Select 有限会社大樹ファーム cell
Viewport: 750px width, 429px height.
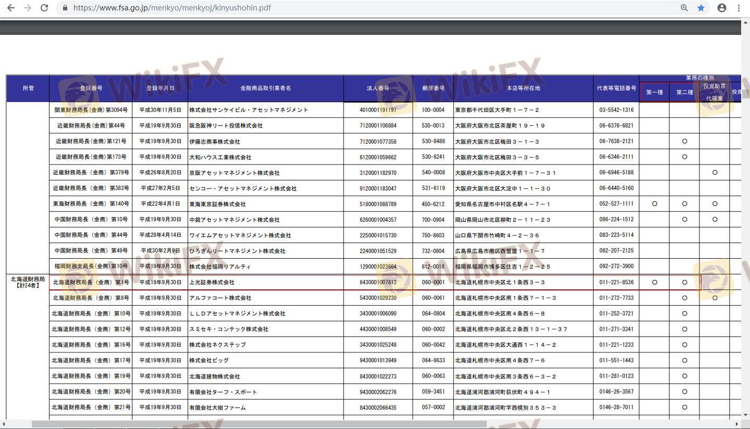(x=266, y=407)
